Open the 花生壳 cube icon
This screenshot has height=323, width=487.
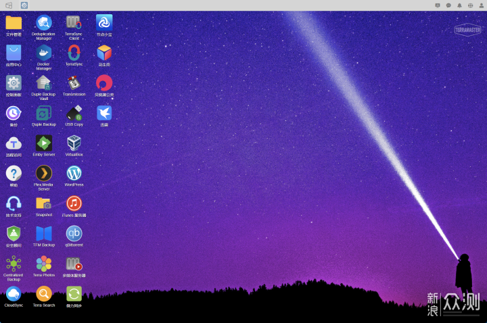(104, 53)
